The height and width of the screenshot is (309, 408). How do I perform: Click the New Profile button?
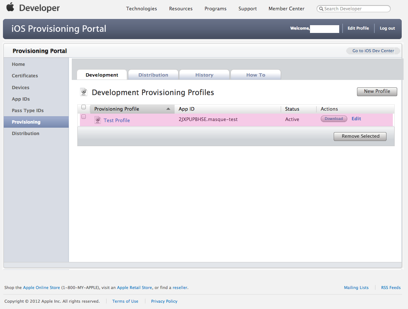click(377, 91)
